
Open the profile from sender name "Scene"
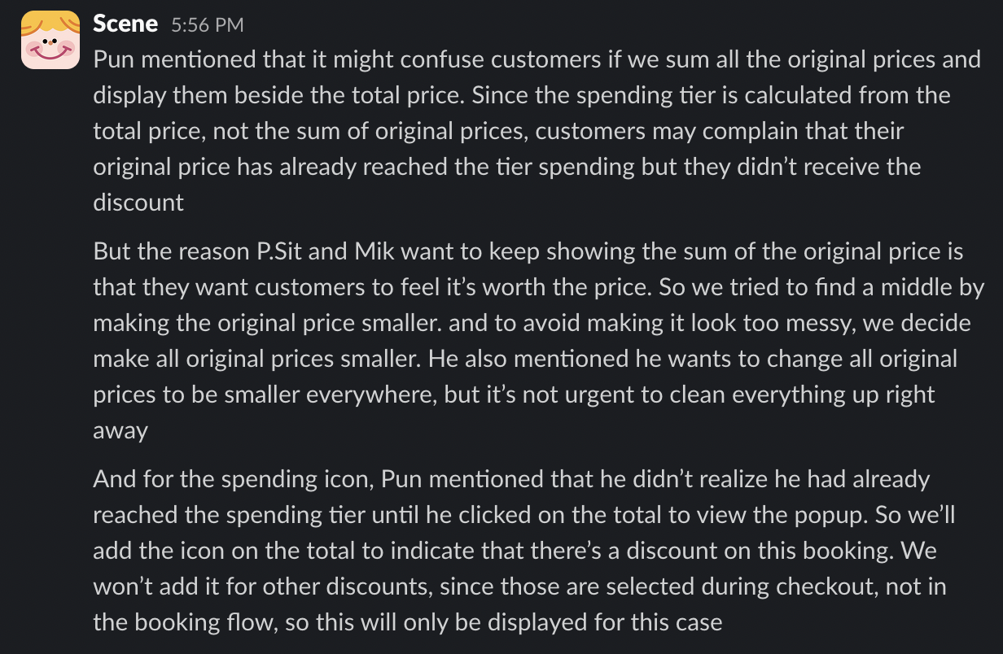[125, 24]
